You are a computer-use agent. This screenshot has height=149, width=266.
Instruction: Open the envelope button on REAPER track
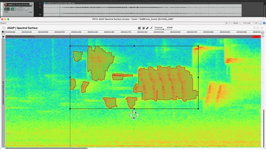coord(20,9)
